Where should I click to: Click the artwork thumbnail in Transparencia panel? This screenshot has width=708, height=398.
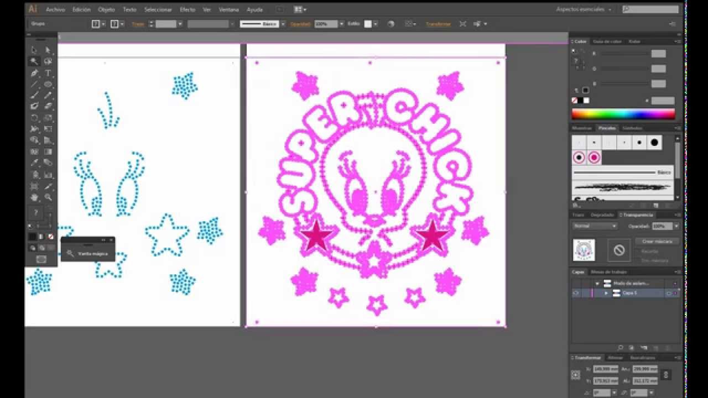(x=584, y=250)
